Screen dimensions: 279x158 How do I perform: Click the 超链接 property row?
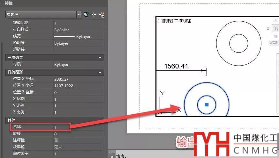57,49
